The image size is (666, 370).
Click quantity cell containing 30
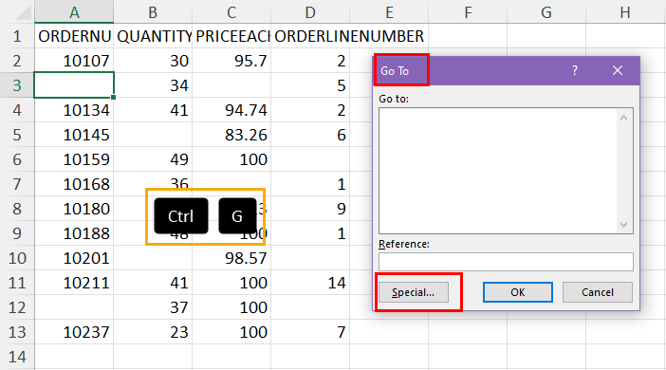click(x=153, y=61)
